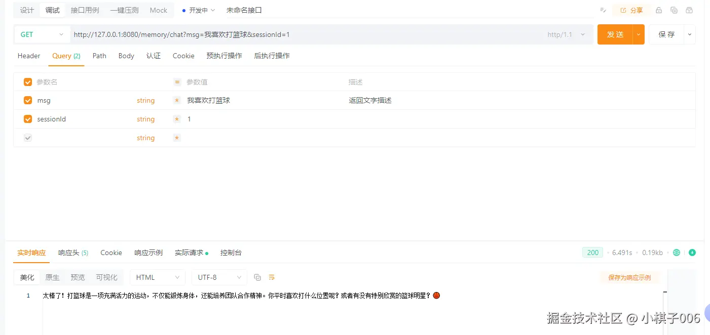The width and height of the screenshot is (710, 335).
Task: Select the Query (2) tab
Action: pyautogui.click(x=66, y=56)
